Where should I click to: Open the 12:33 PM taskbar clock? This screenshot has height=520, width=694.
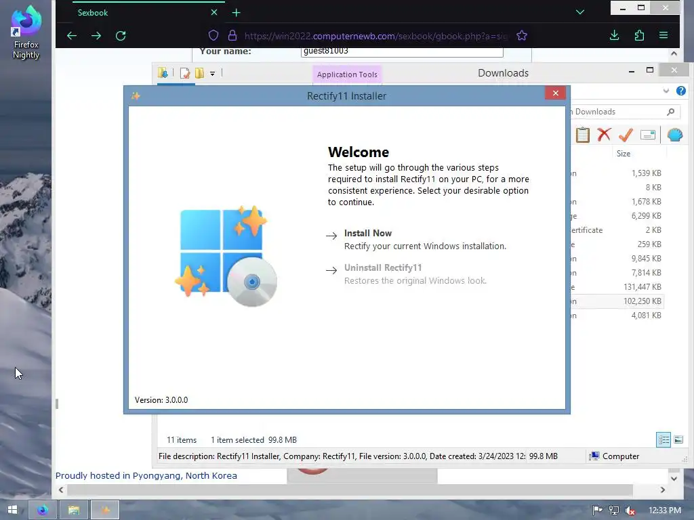665,511
